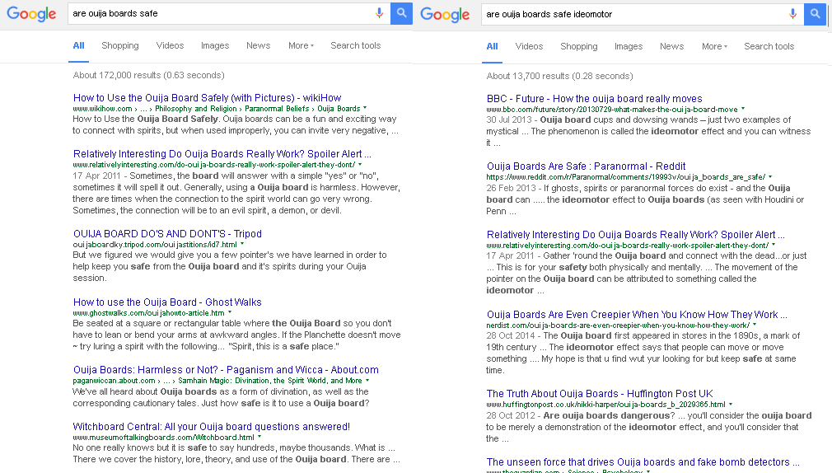This screenshot has width=832, height=473.
Task: Open Shopping tab in left window
Action: click(120, 45)
